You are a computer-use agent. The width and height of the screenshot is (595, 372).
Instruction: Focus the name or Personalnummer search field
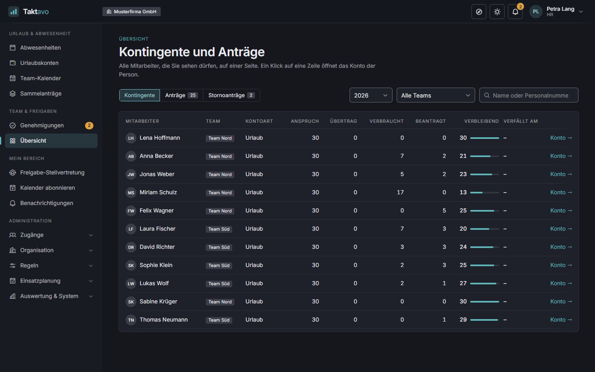point(529,95)
